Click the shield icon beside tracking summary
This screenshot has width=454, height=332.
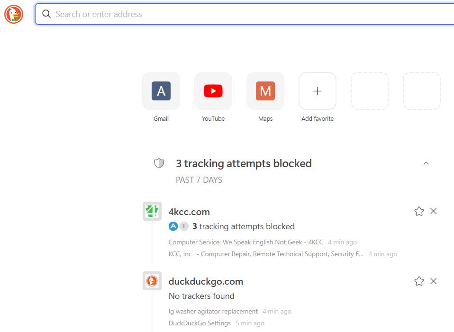tap(159, 163)
